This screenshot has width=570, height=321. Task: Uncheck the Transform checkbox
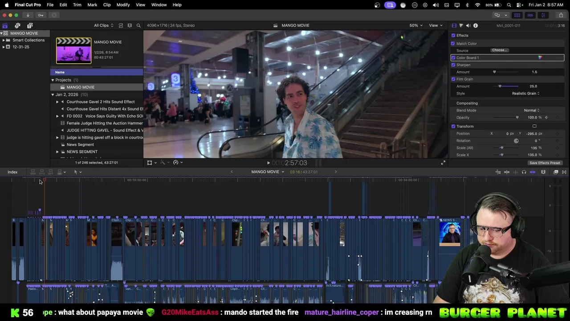coord(453,127)
